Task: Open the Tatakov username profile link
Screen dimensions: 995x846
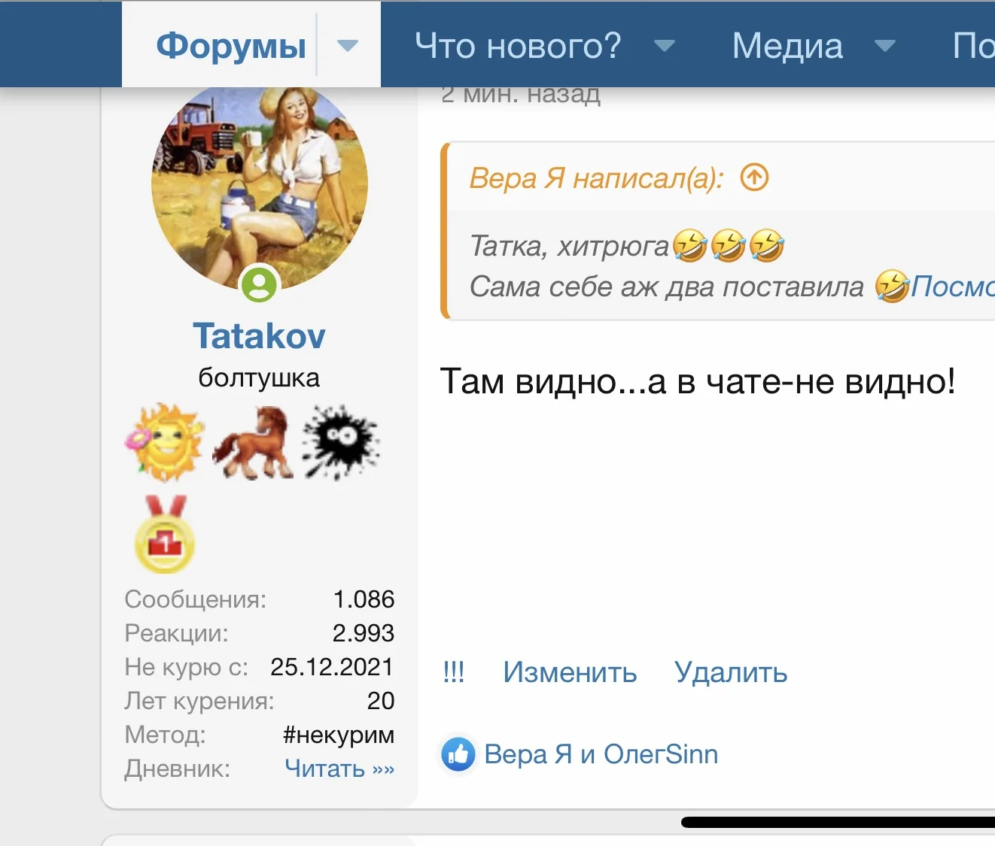Action: tap(259, 335)
